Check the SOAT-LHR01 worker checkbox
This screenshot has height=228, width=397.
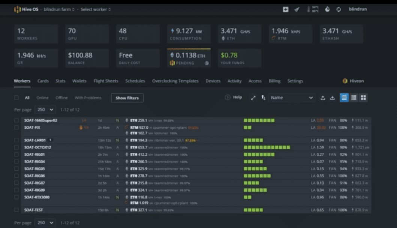tap(17, 140)
